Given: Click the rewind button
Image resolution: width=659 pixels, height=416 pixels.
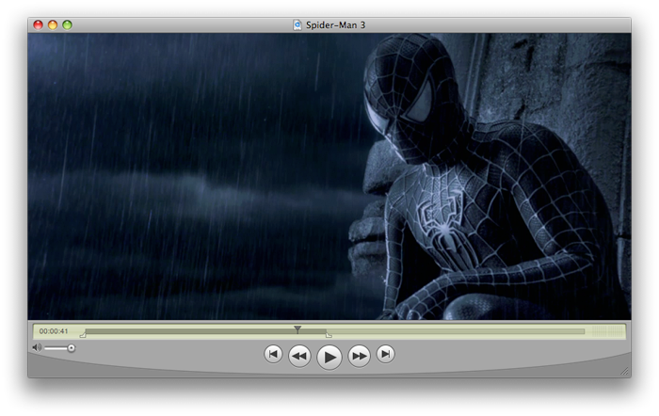Looking at the screenshot, I should [299, 356].
